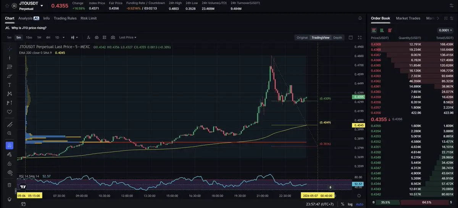
Task: Toggle the chart panel layout window icon
Action: pos(351,37)
